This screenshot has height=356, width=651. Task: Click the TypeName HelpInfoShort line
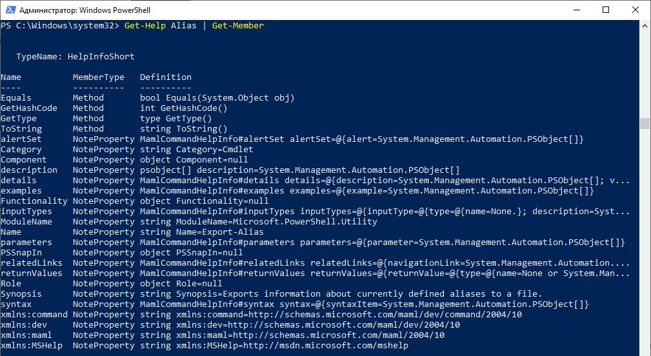coord(75,56)
